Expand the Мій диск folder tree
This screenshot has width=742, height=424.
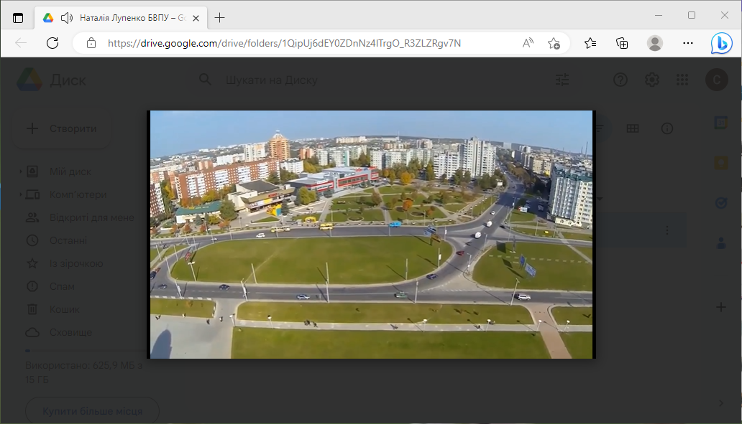[x=20, y=171]
